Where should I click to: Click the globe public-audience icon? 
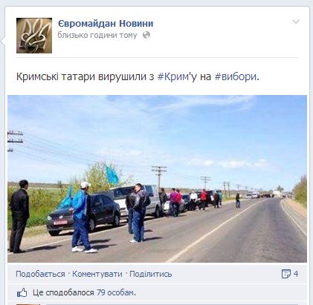pos(146,35)
